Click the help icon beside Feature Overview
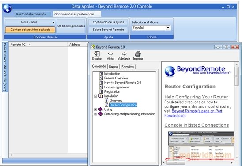This screenshot has width=242, height=166. 101,78
